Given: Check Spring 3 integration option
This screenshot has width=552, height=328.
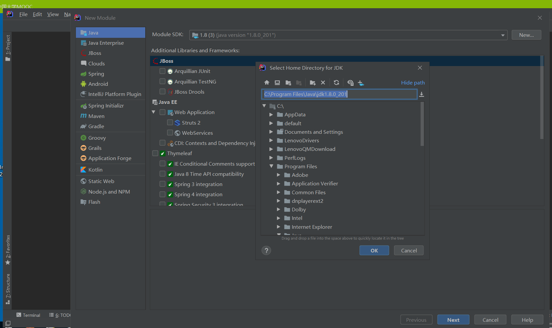Looking at the screenshot, I should [162, 184].
